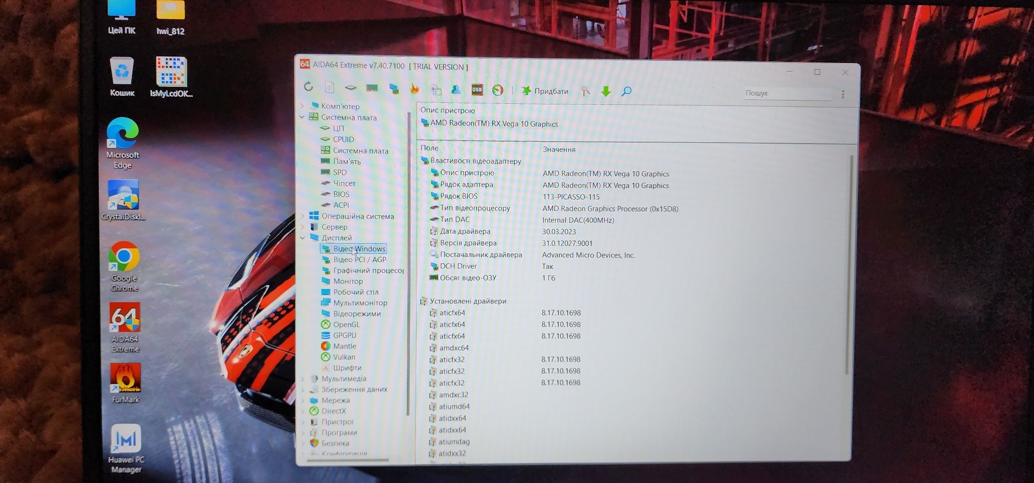Open the monitor diagnostics toolbar icon
This screenshot has height=483, width=1034.
point(394,89)
